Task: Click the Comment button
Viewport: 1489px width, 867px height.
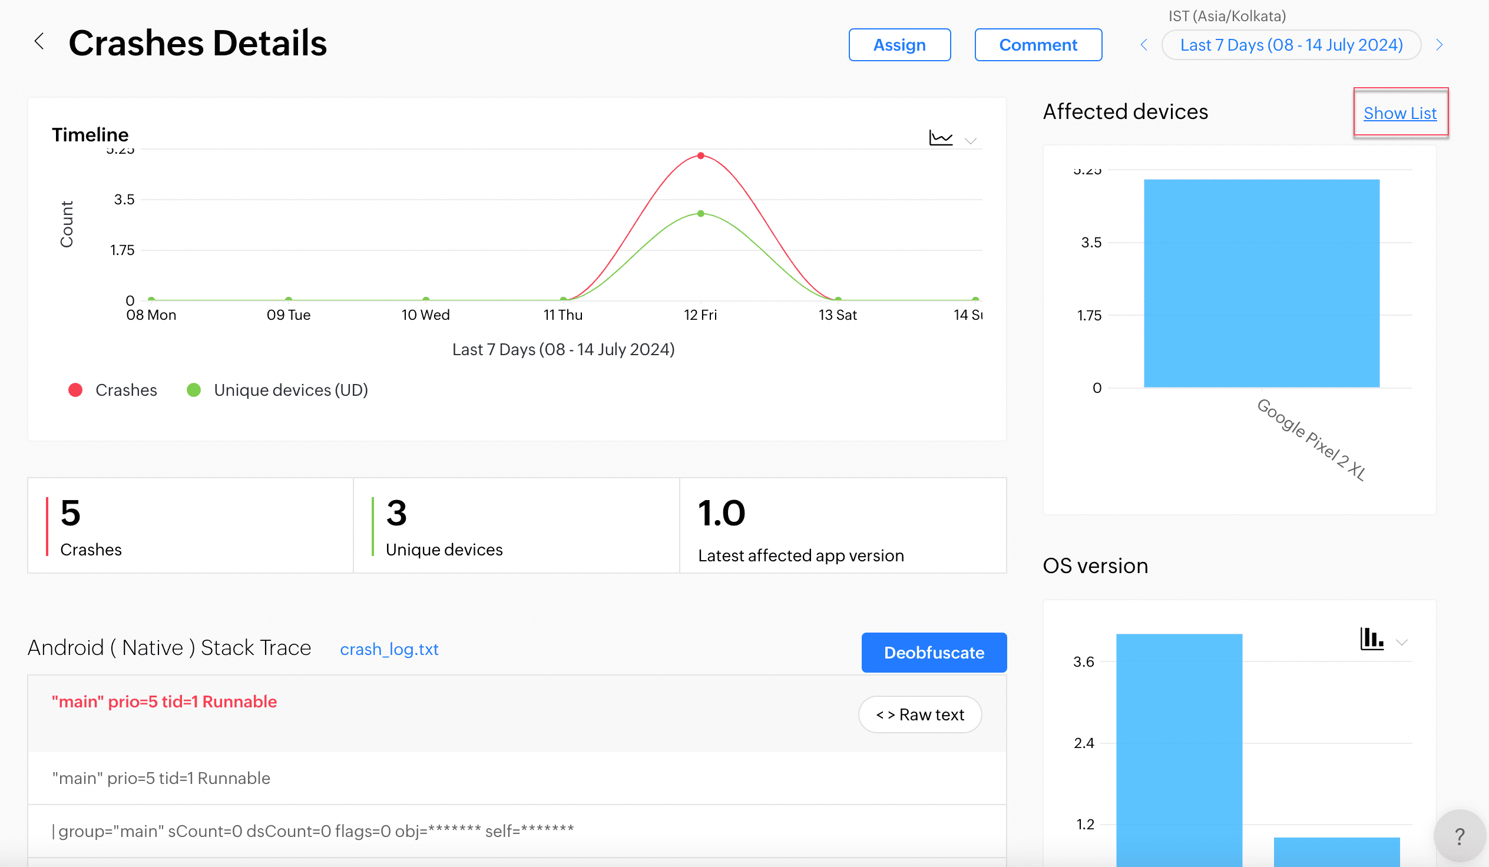Action: coord(1038,45)
